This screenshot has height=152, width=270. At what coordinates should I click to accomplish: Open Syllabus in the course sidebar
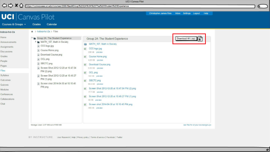pos(4,75)
